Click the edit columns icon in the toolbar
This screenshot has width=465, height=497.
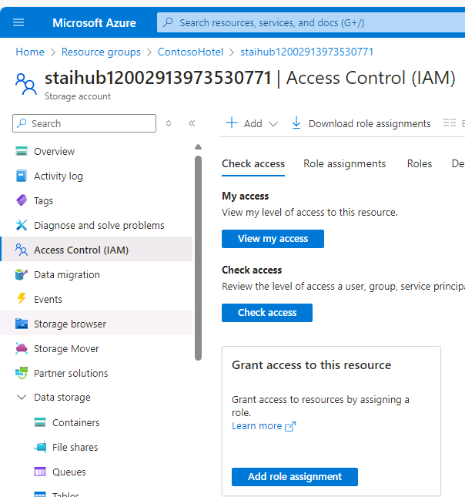pos(450,123)
